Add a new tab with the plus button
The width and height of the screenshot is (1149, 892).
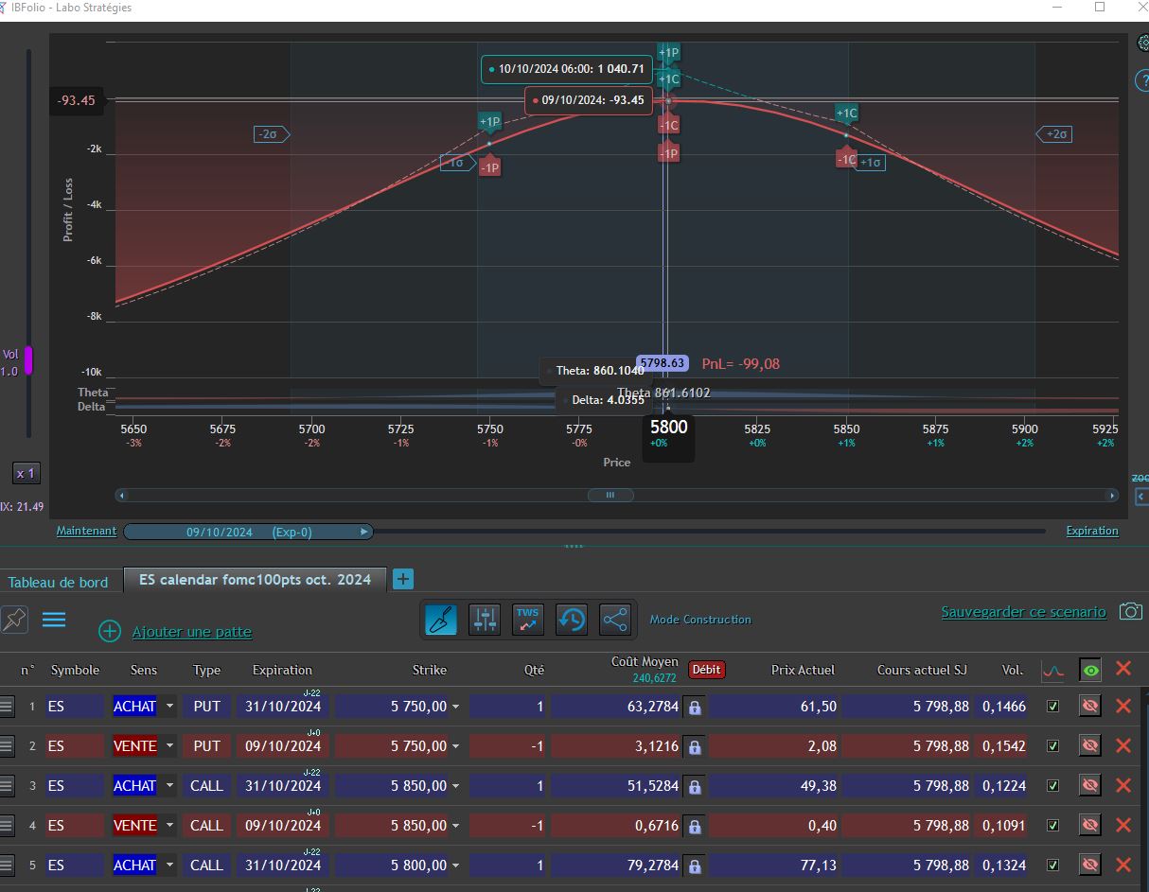tap(402, 579)
